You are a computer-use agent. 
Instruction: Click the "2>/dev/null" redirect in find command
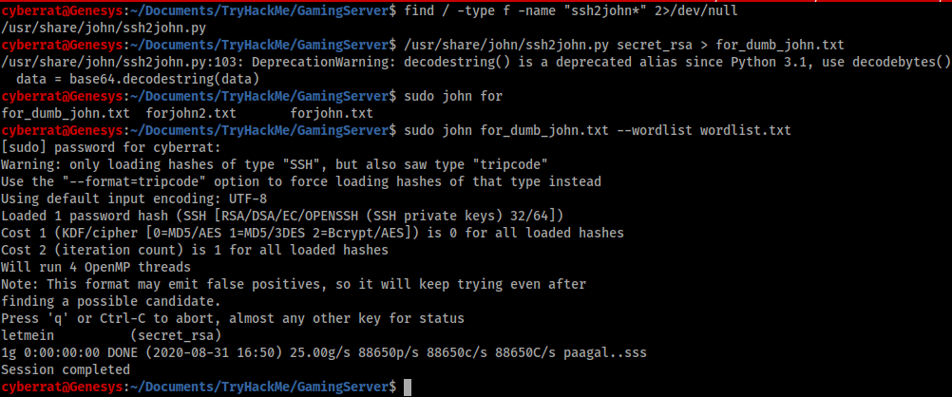pos(695,10)
